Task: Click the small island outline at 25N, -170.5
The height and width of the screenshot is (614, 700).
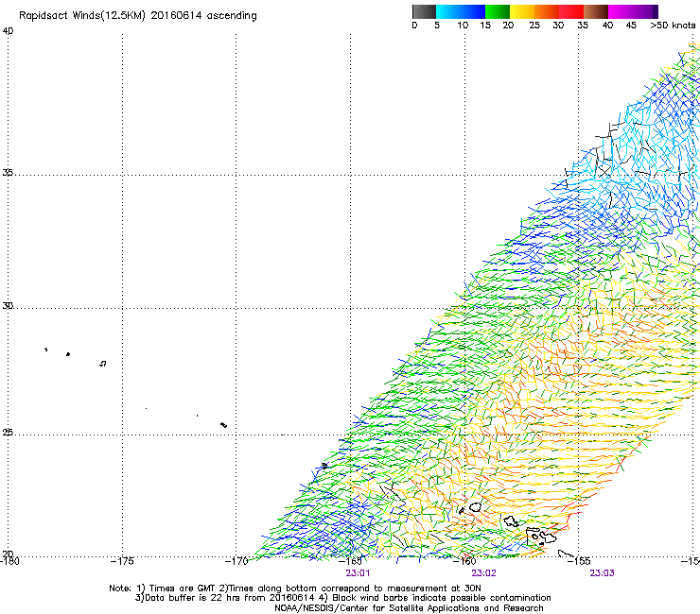Action: [223, 425]
